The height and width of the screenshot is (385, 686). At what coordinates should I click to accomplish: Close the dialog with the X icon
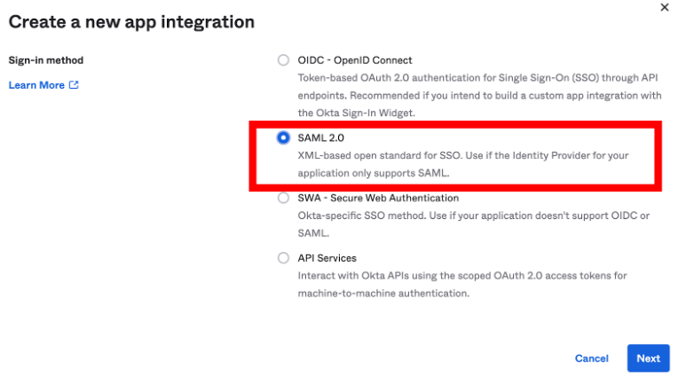[x=665, y=7]
